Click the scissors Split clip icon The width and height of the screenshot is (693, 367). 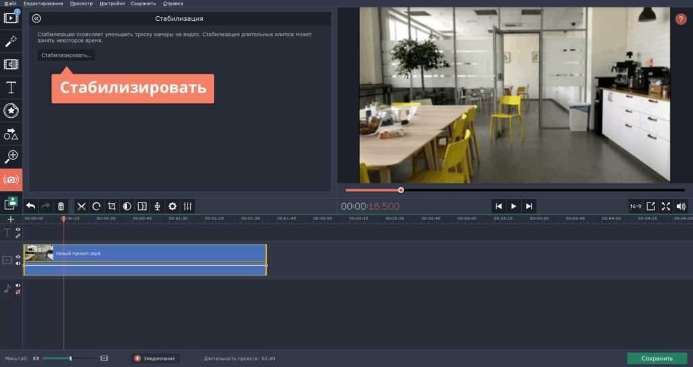click(81, 207)
